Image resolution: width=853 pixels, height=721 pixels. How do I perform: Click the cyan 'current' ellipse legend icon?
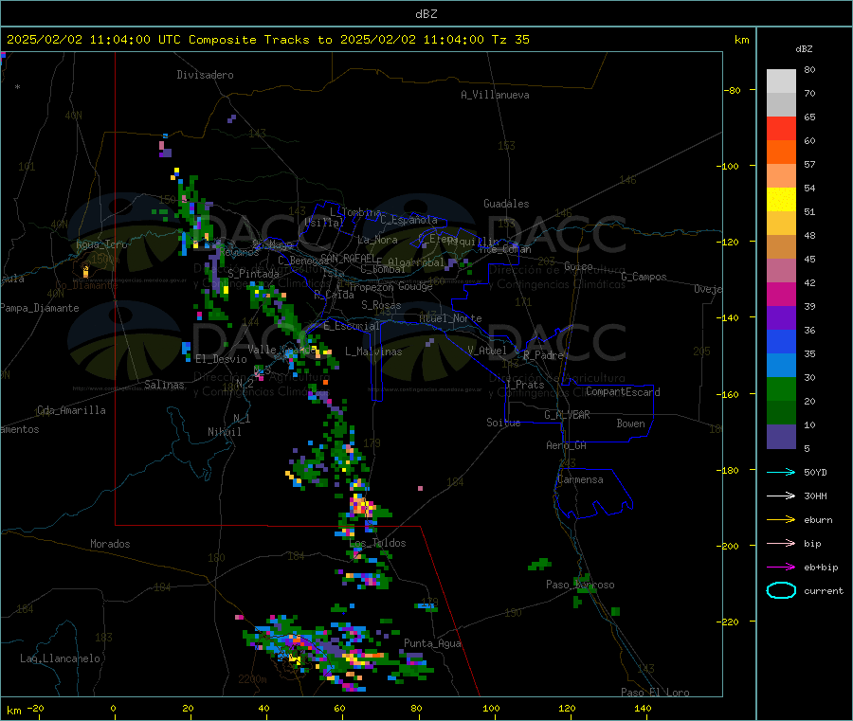pyautogui.click(x=781, y=590)
